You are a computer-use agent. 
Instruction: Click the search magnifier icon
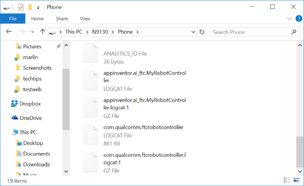[x=294, y=32]
